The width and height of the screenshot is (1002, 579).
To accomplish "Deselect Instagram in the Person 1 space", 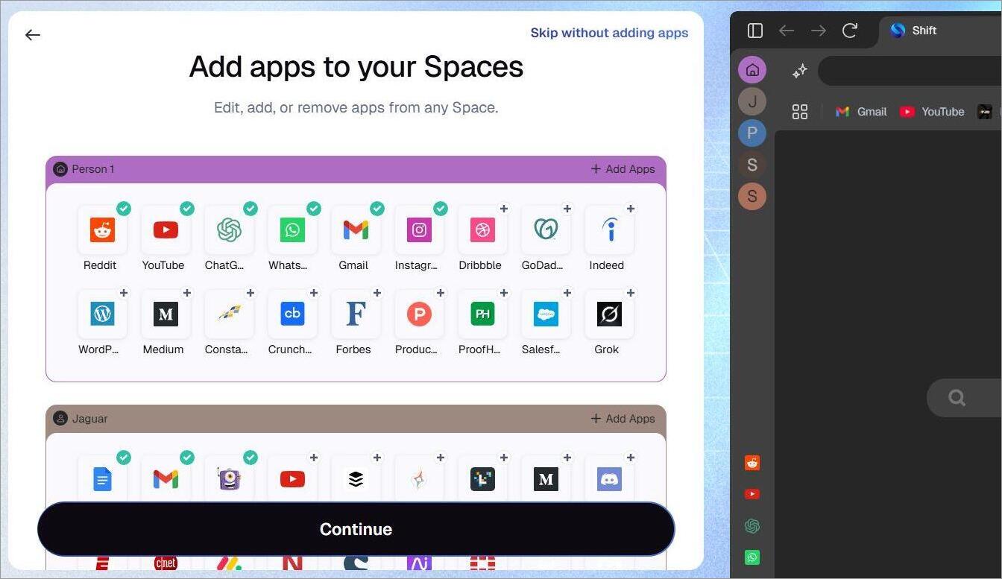I will point(441,209).
